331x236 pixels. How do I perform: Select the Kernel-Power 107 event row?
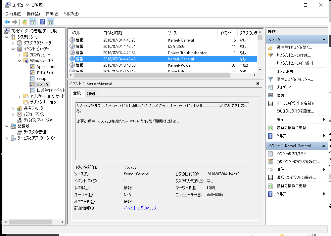point(132,65)
